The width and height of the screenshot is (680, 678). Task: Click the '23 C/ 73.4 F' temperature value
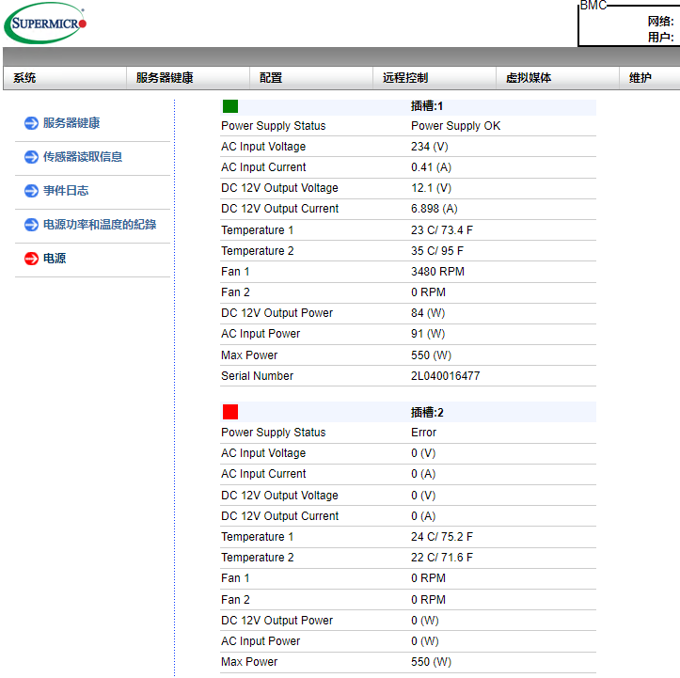pos(442,230)
